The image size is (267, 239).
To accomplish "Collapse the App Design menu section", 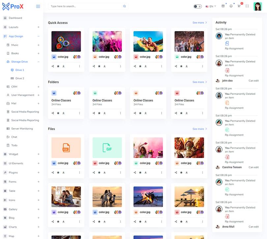I will (38, 36).
